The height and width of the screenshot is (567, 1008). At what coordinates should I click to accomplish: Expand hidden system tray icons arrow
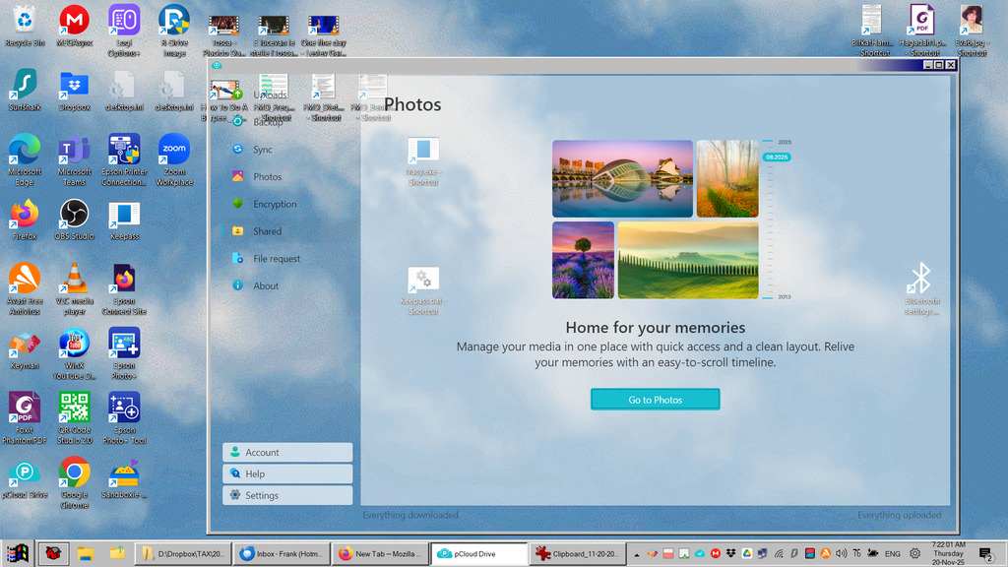coord(636,554)
